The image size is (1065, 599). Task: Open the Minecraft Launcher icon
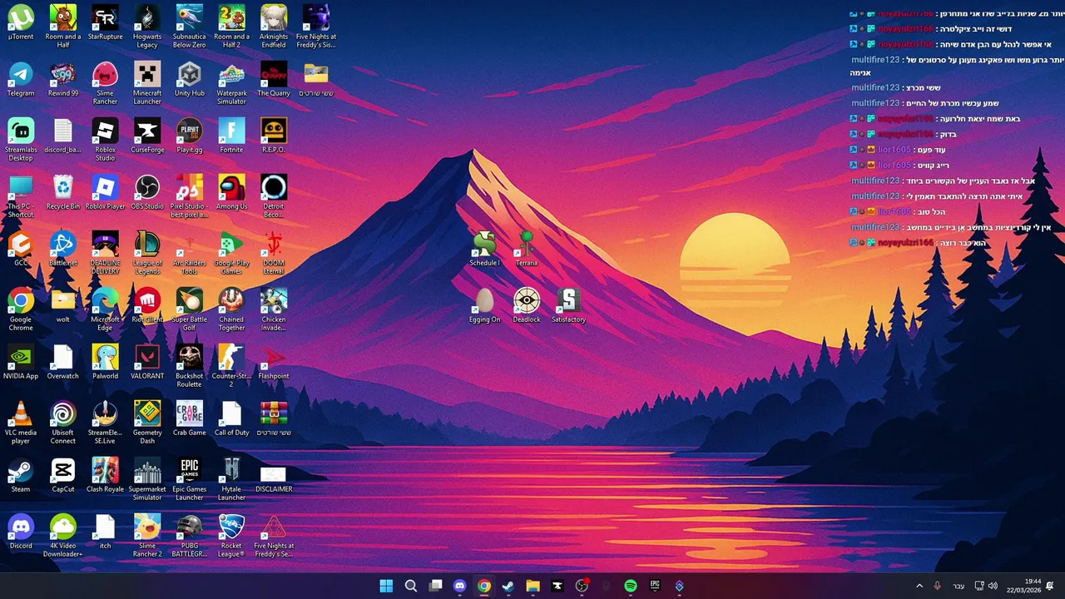click(x=147, y=83)
